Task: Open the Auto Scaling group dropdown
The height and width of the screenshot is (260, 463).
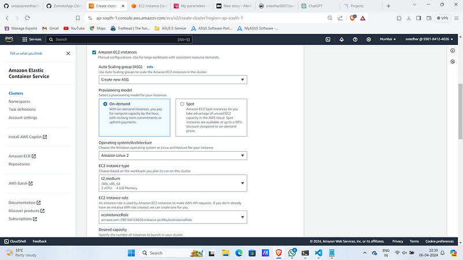Action: pos(173,80)
